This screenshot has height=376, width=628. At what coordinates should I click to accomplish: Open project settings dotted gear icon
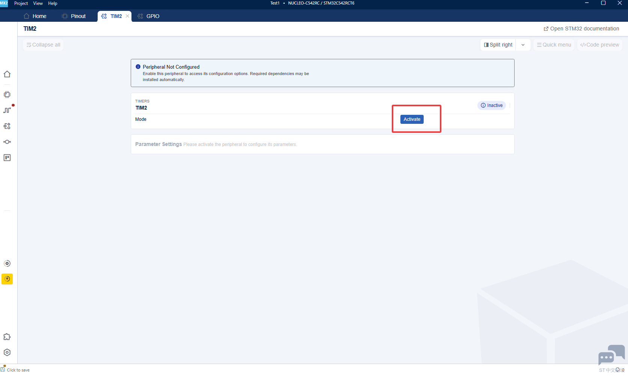pyautogui.click(x=7, y=263)
